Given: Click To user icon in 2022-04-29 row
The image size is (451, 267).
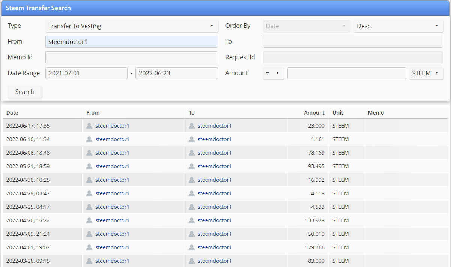Looking at the screenshot, I should pos(192,193).
